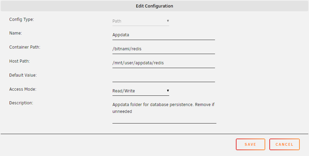
Task: Expand the Access Mode Read/Write dropdown
Action: coord(141,91)
